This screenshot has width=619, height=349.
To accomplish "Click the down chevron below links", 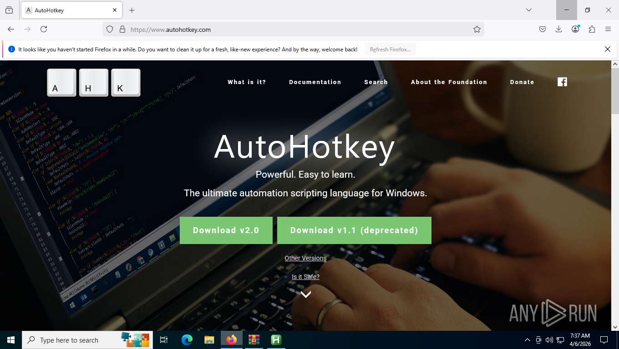I will [x=306, y=294].
